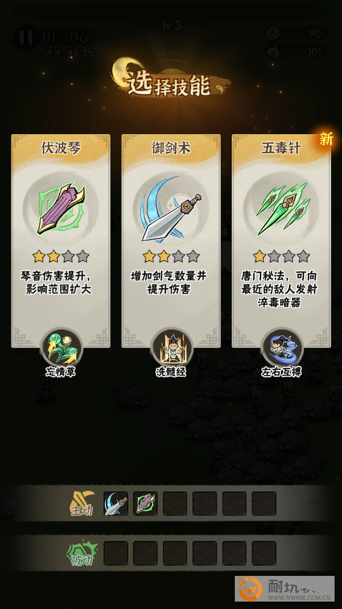
Task: Select the 御剑术 sword skill icon
Action: click(x=172, y=208)
